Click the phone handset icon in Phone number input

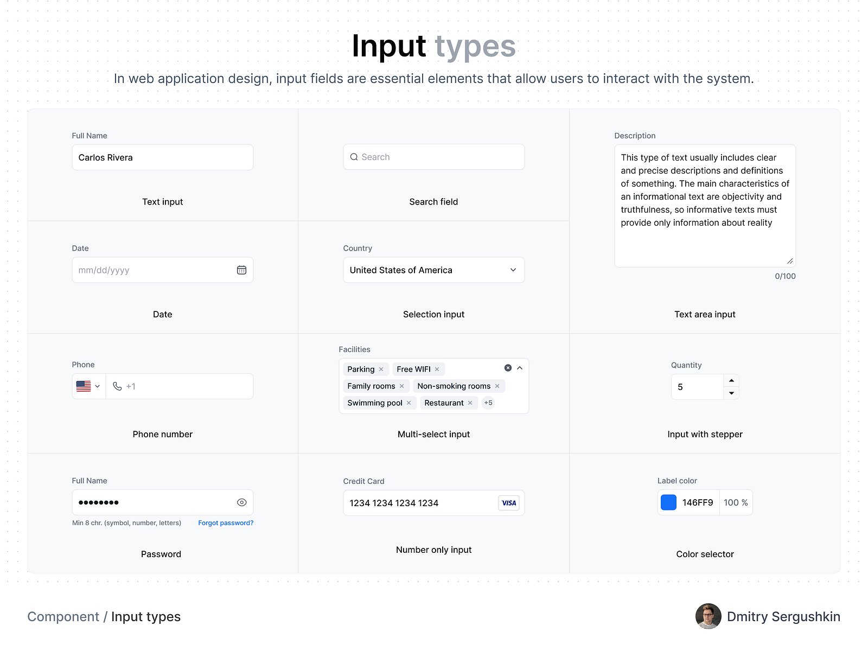click(117, 386)
